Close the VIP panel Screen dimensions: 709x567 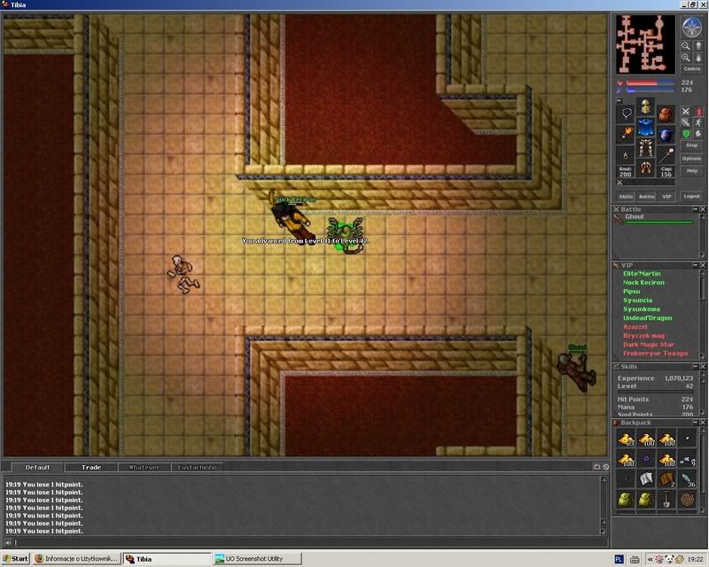pos(703,266)
